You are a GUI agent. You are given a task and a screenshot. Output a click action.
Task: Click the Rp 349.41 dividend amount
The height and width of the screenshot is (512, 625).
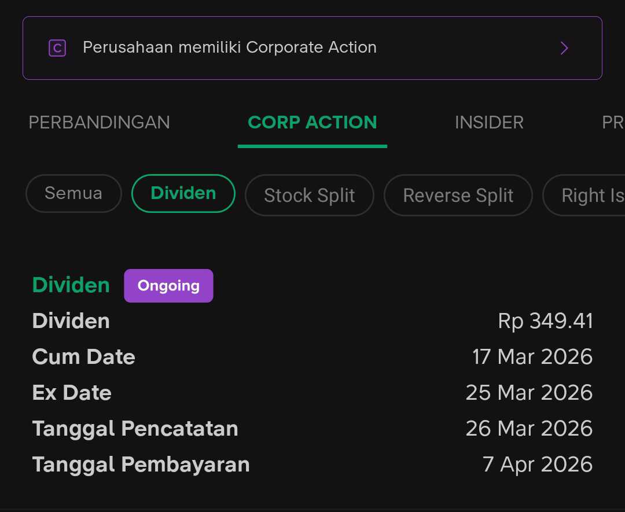(545, 321)
